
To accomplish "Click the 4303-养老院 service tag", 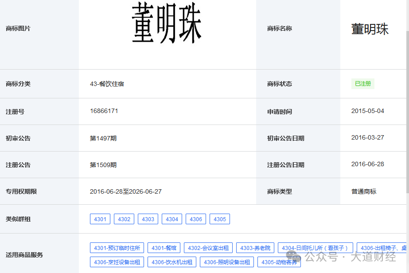I will (255, 248).
